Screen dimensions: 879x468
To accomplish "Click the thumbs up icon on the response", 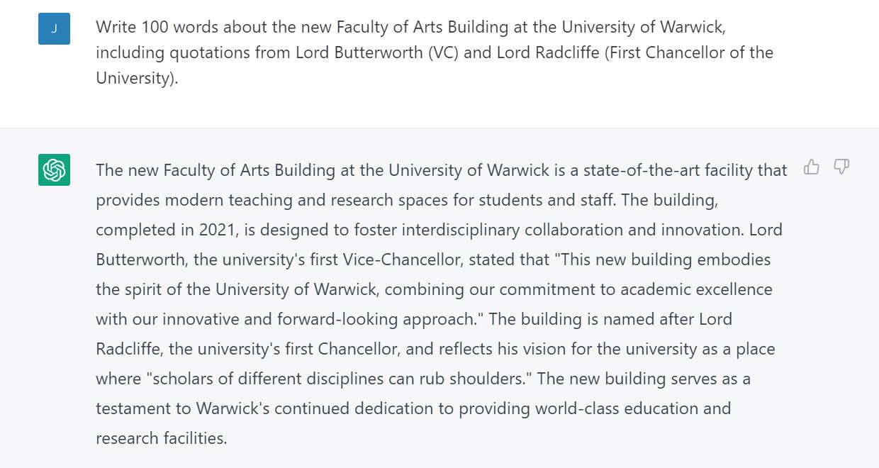I will [x=812, y=167].
